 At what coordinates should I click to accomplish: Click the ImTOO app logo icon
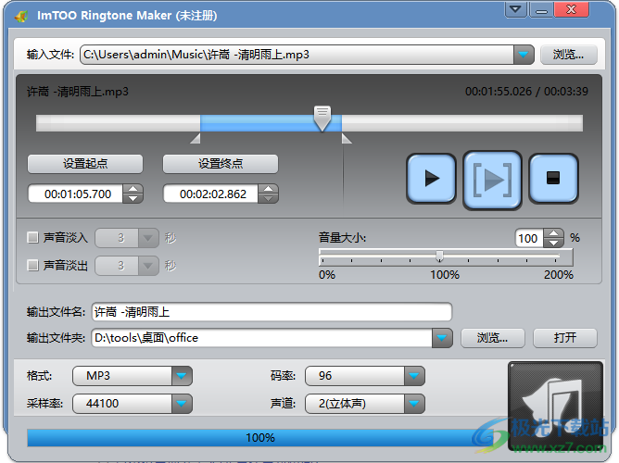point(21,16)
